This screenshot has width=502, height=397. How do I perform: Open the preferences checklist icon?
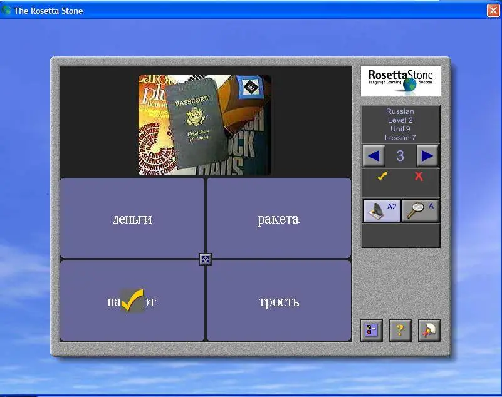[x=372, y=331]
